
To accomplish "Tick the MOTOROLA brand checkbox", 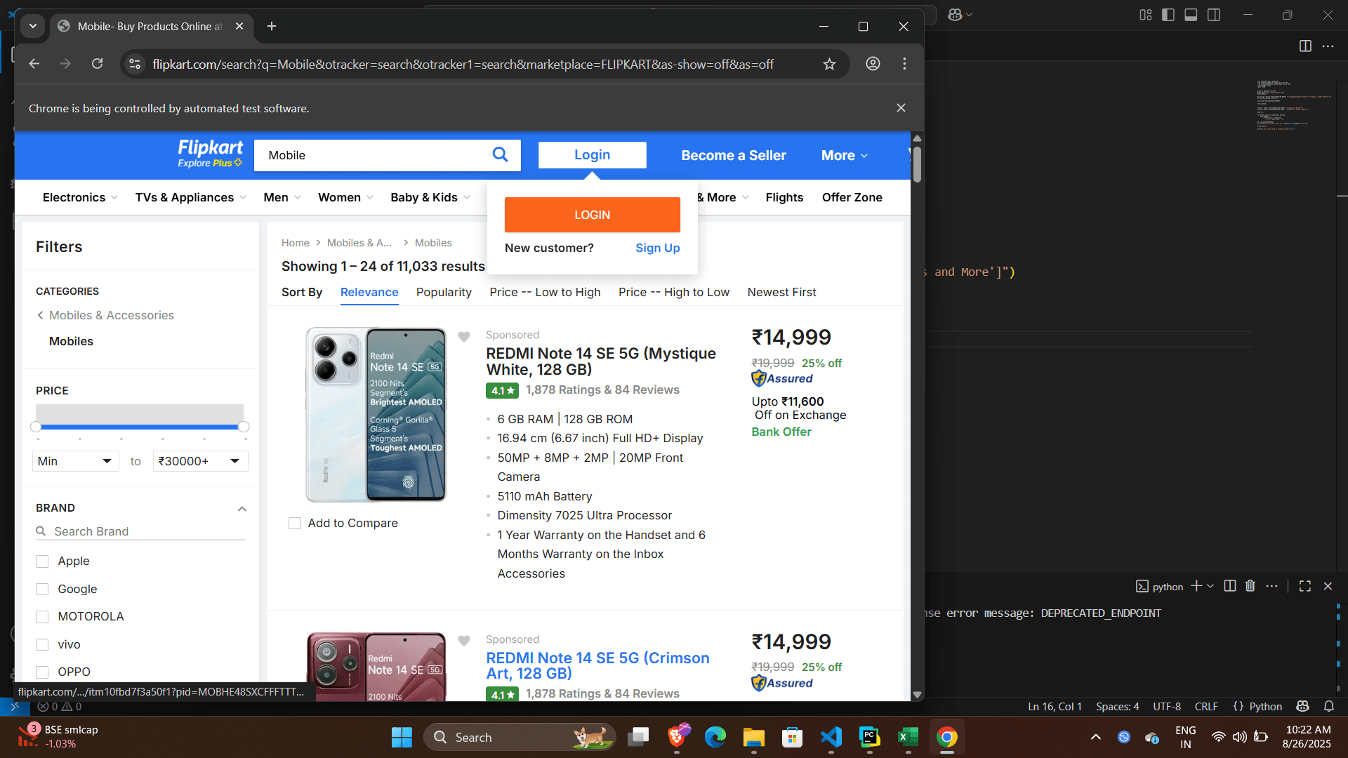I will [42, 617].
